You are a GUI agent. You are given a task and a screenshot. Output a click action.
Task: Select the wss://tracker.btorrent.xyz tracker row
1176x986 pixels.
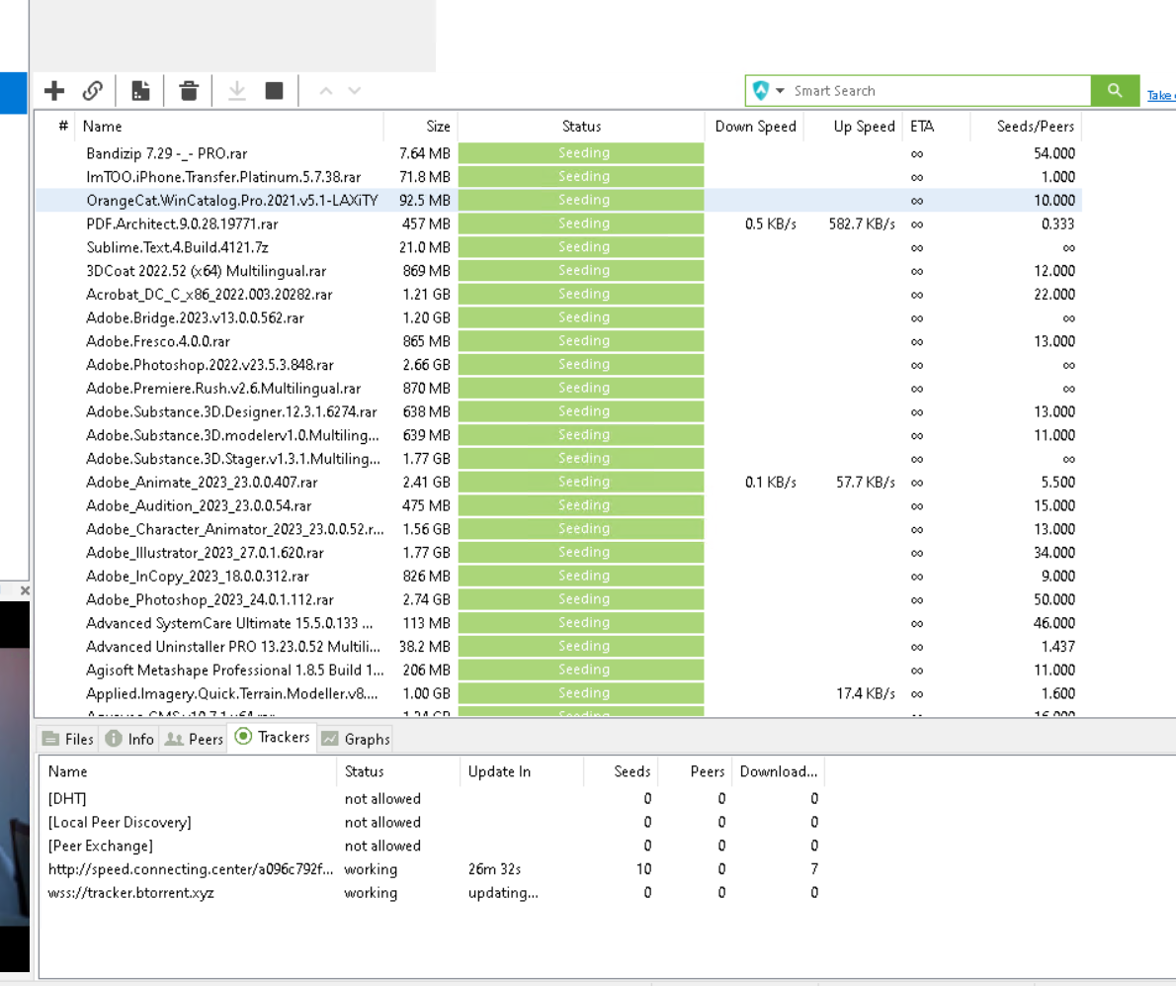tap(131, 893)
